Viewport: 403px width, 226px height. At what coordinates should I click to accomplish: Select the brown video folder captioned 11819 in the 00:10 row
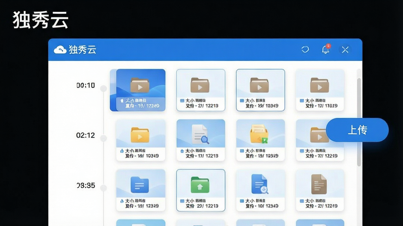[320, 90]
